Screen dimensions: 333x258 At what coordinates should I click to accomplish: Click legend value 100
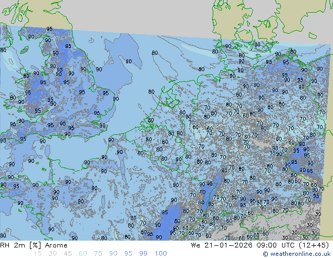click(161, 254)
